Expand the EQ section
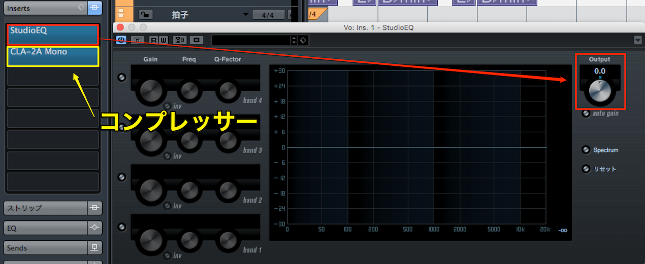Screen dimensions: 645x264 tap(45, 228)
